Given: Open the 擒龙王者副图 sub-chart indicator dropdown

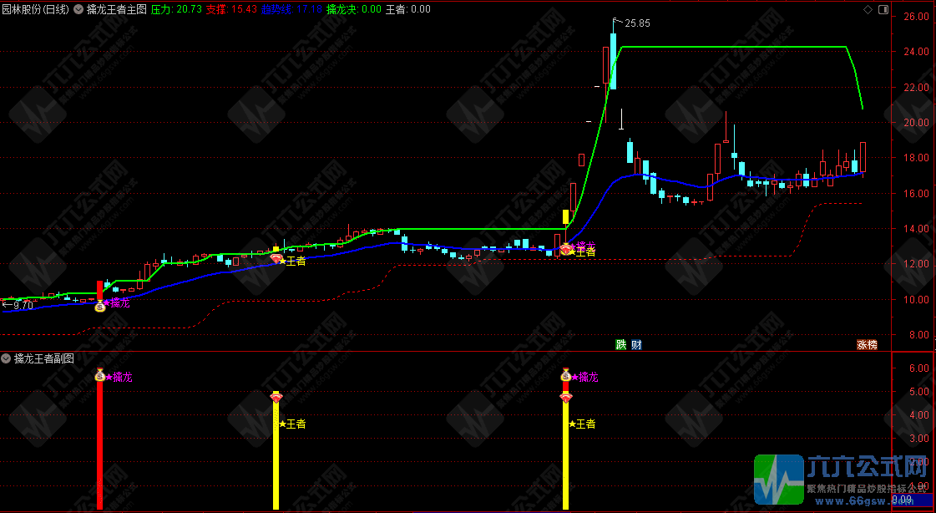Looking at the screenshot, I should tap(7, 358).
